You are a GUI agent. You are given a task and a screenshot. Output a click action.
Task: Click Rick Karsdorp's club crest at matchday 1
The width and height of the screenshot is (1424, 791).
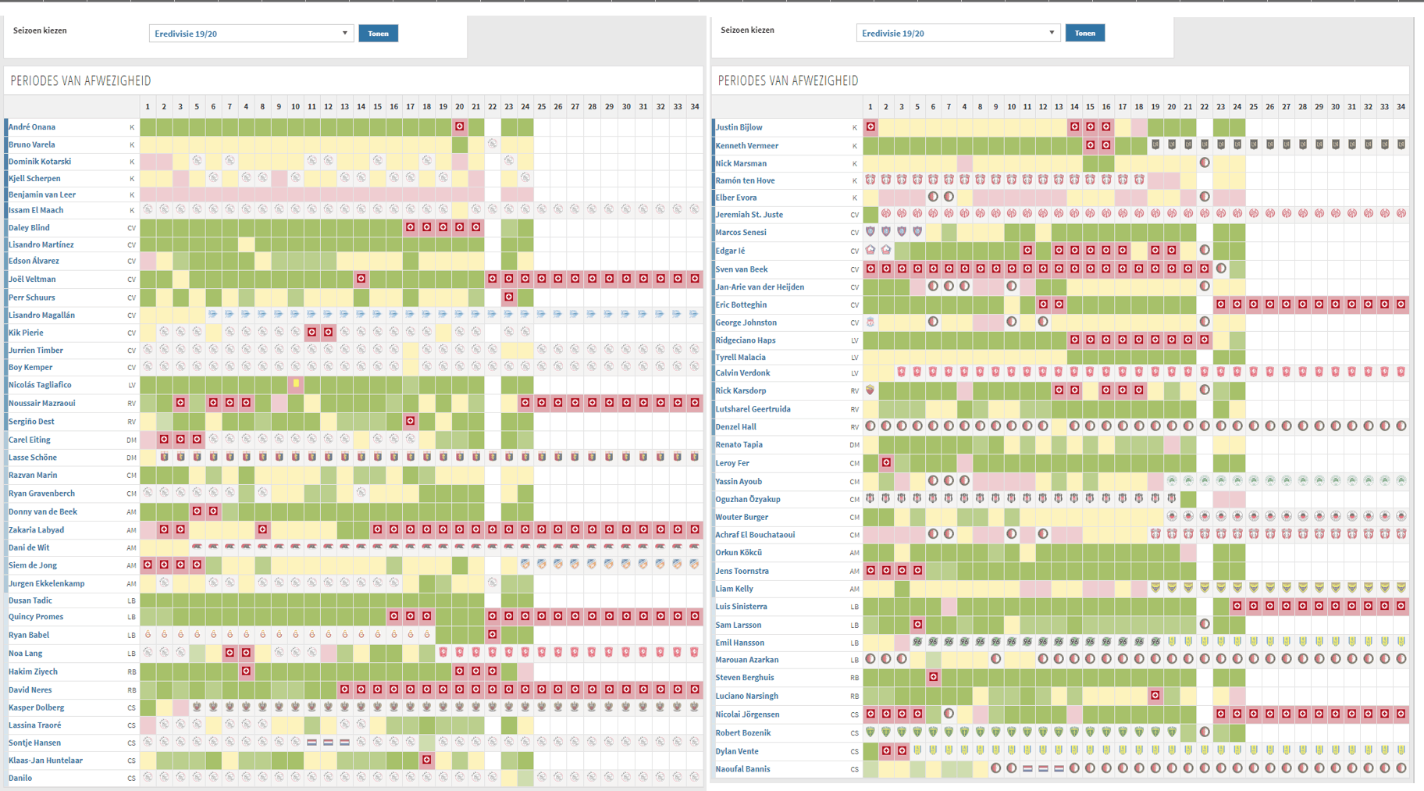(870, 390)
